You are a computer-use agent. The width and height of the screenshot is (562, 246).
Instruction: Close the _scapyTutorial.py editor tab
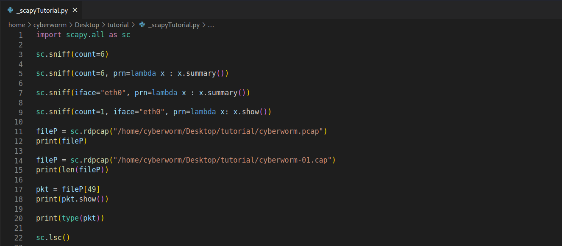click(x=75, y=10)
